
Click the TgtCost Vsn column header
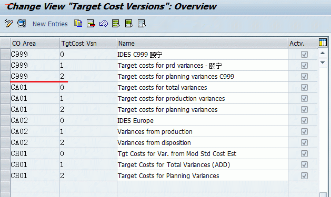pyautogui.click(x=88, y=44)
